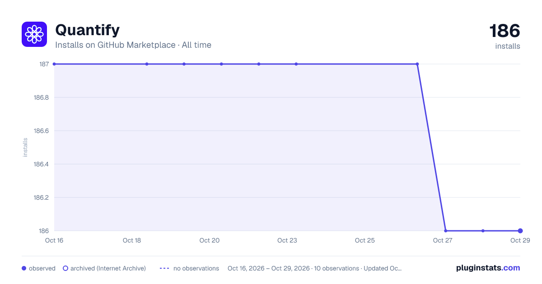
Task: Click the '186.4' y-axis label
Action: tap(42, 164)
